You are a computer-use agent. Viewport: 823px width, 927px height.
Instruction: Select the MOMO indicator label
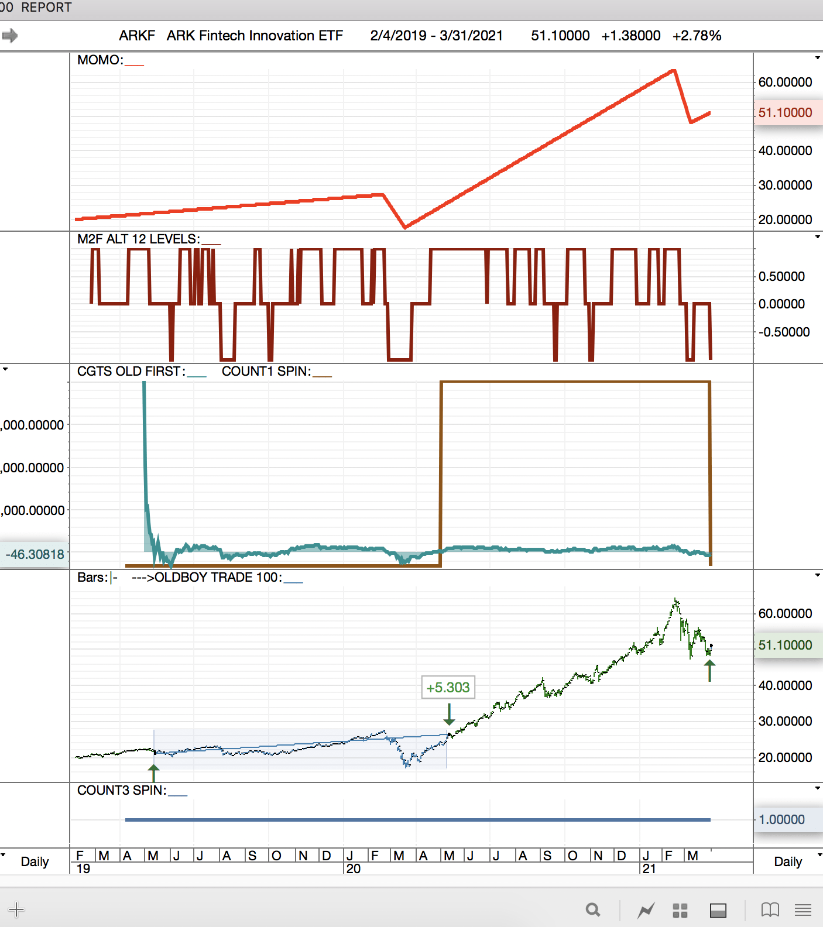coord(100,60)
